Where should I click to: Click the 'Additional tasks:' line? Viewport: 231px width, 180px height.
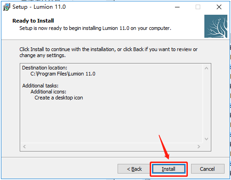pyautogui.click(x=40, y=86)
